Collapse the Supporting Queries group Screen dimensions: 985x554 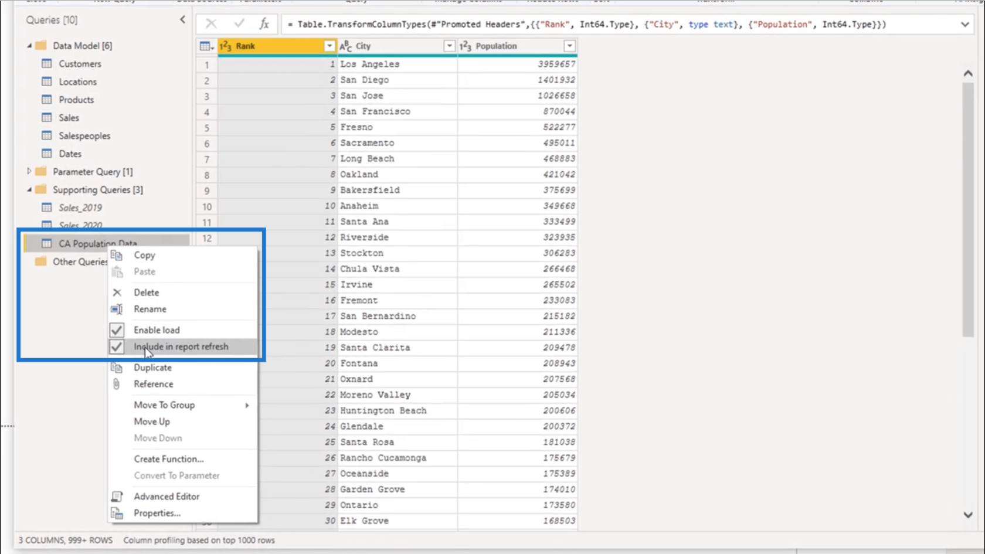click(x=29, y=189)
